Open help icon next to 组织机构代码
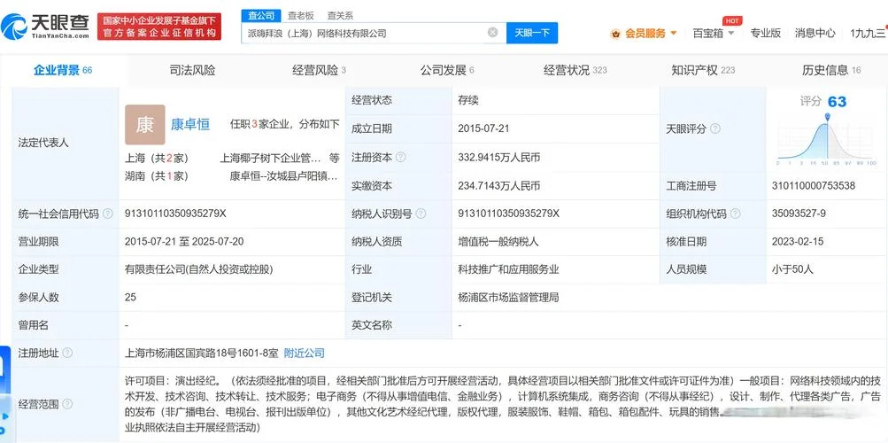This screenshot has height=443, width=888. (735, 214)
